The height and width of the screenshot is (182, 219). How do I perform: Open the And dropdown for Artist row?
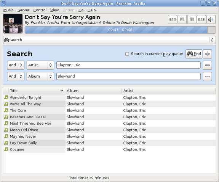click(x=16, y=65)
